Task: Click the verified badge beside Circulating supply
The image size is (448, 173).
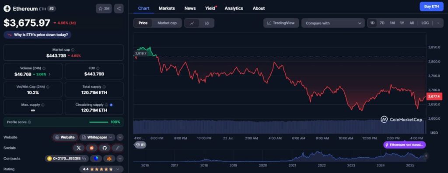Action: [x=111, y=105]
